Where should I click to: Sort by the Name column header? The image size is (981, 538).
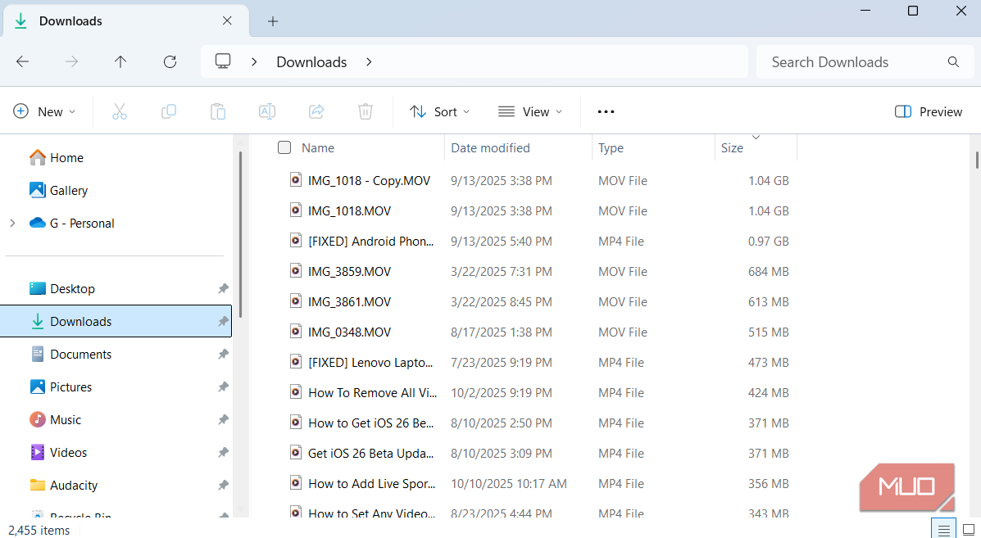tap(318, 148)
